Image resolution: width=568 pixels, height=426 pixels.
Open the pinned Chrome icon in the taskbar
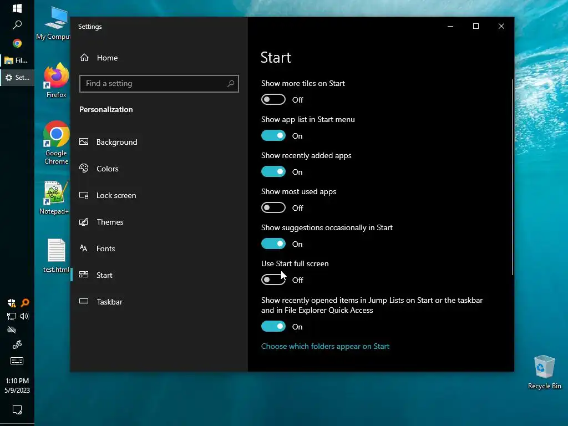click(17, 43)
